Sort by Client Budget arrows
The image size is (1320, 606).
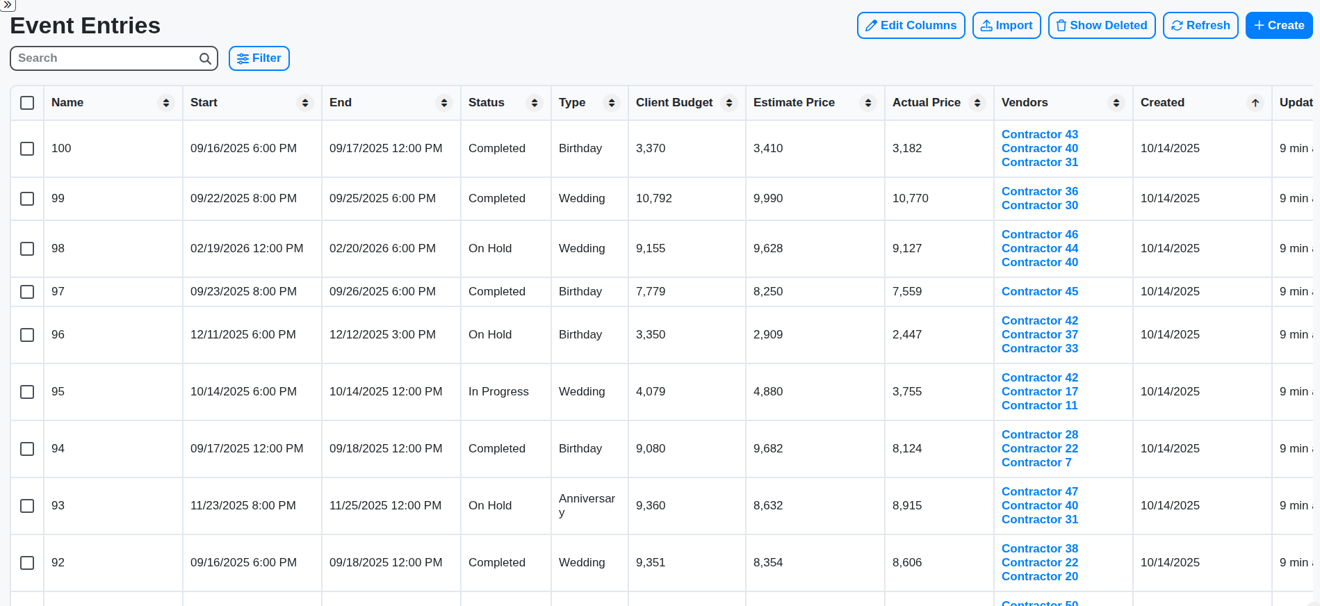(x=729, y=103)
